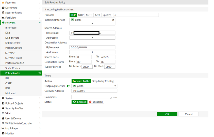Toggle the Outgoing Interface switch
This screenshot has height=137, width=214.
click(x=68, y=86)
